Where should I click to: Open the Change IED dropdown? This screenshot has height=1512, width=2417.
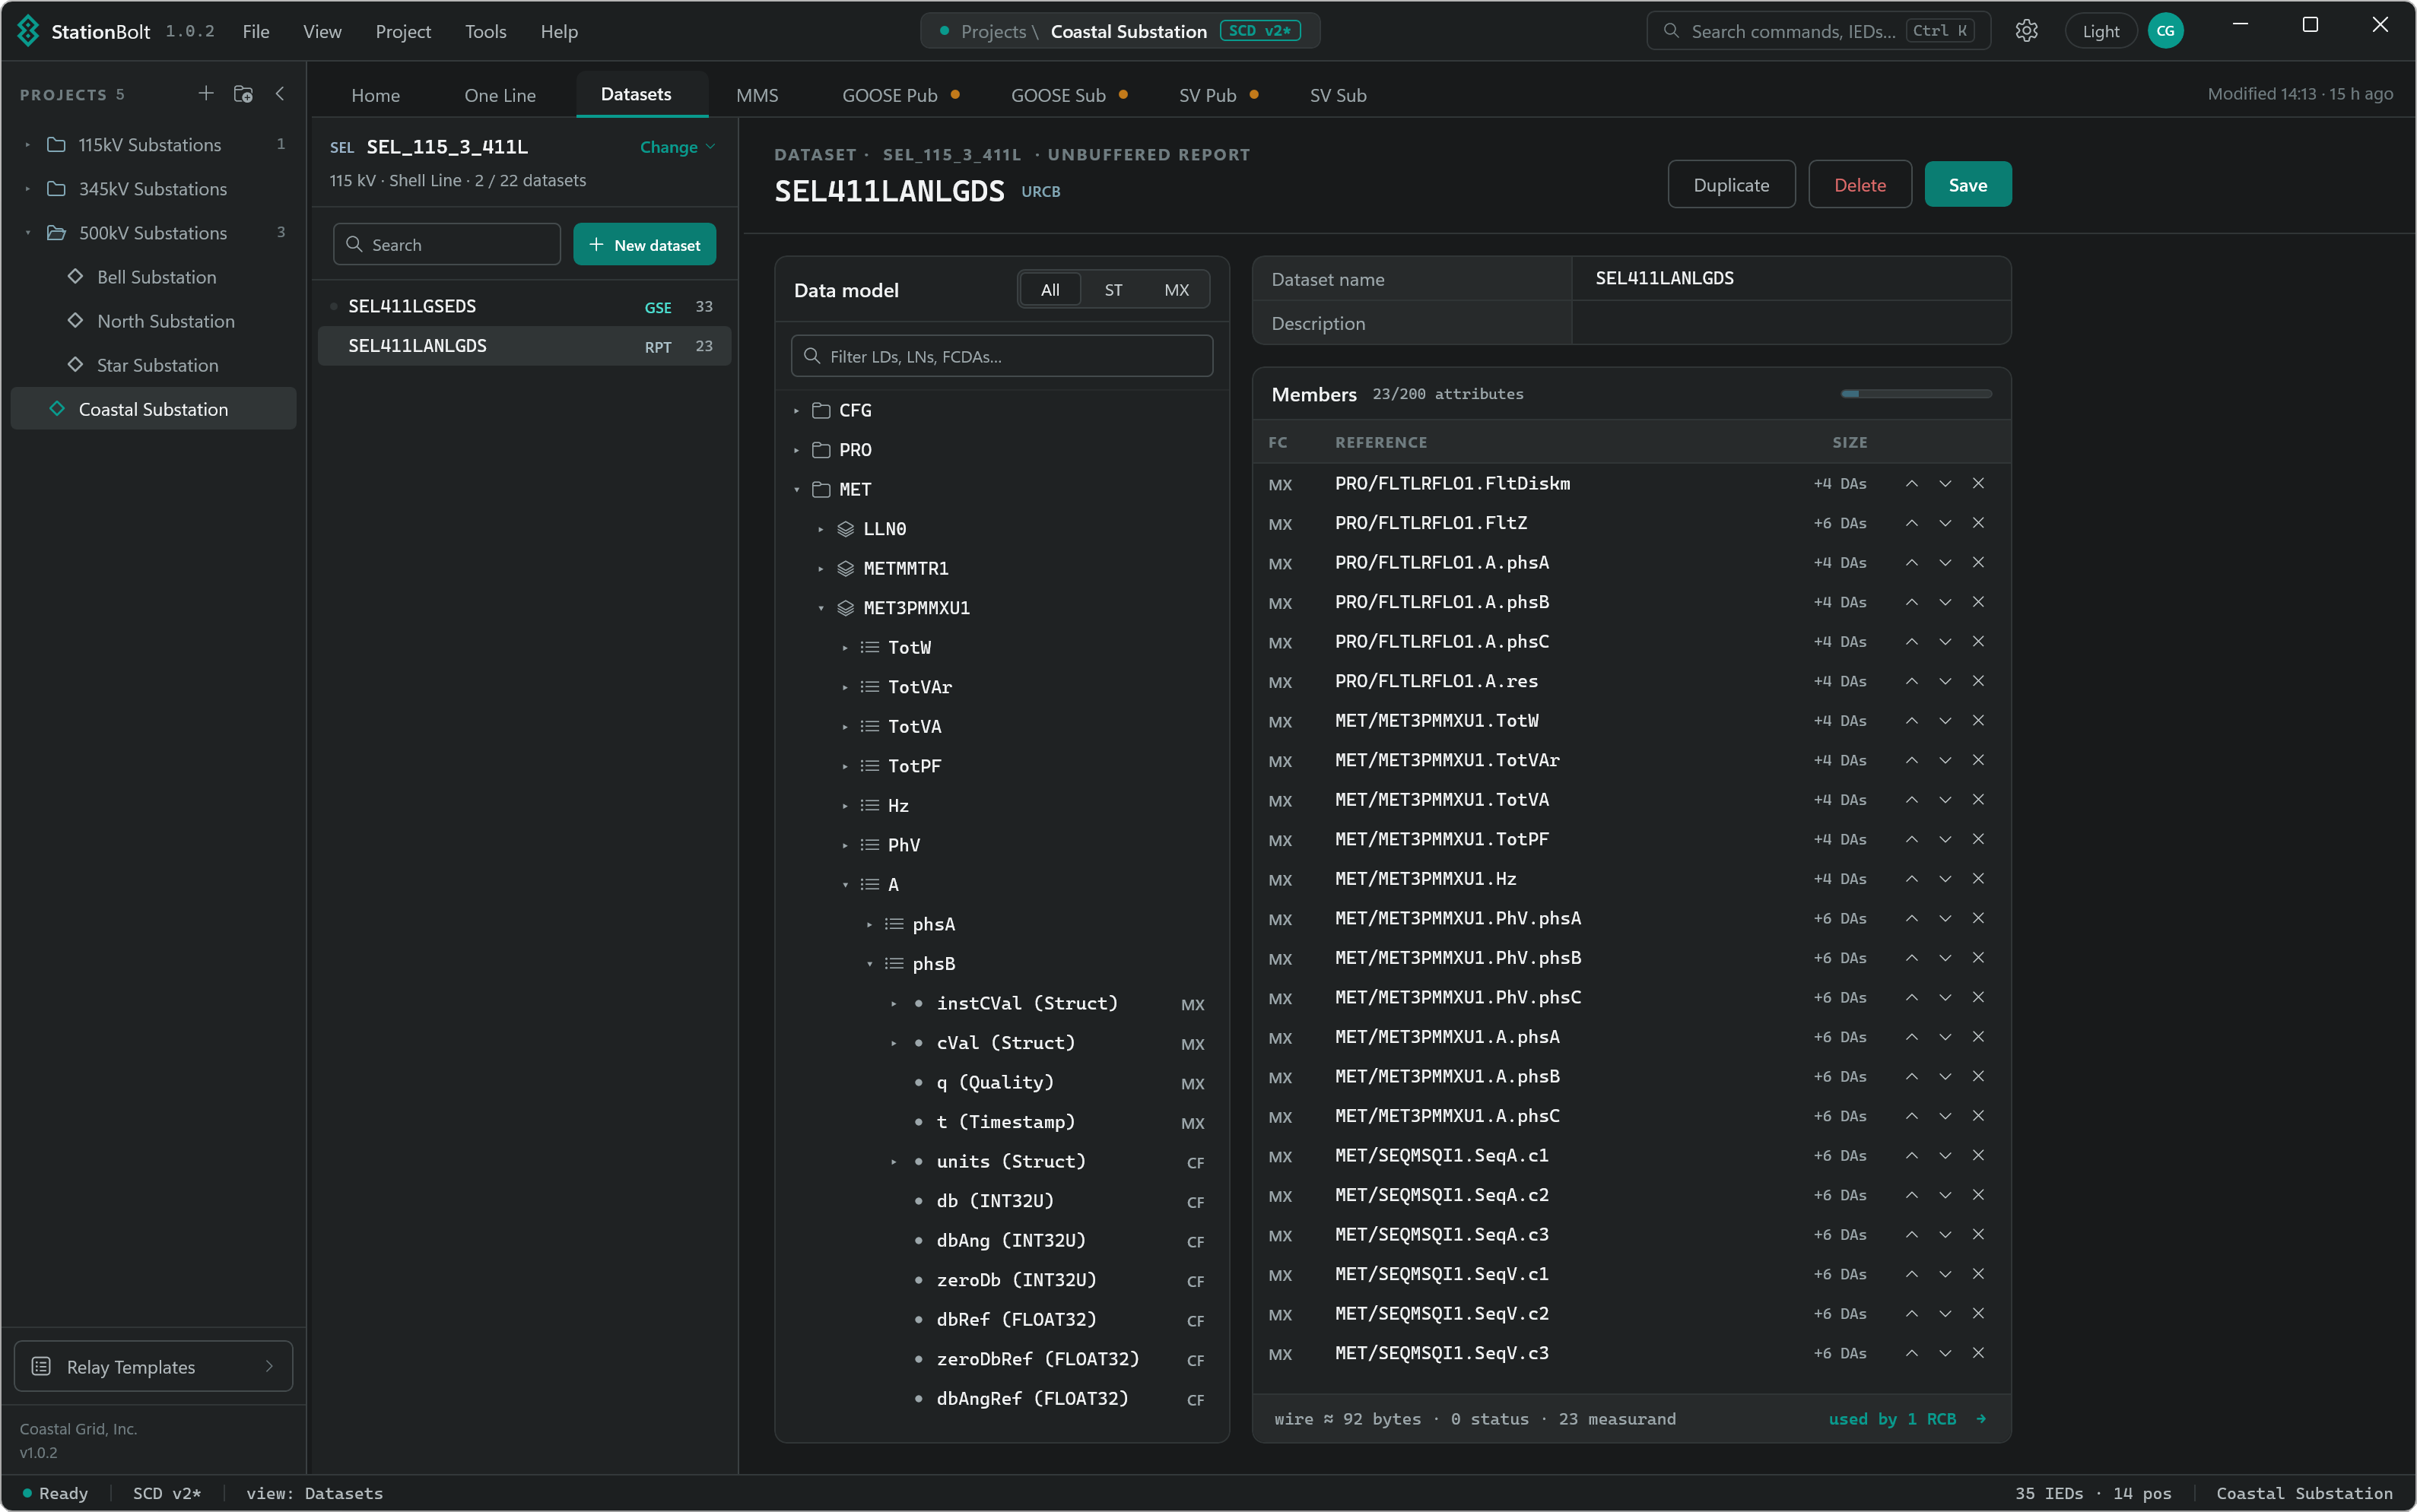click(x=678, y=147)
